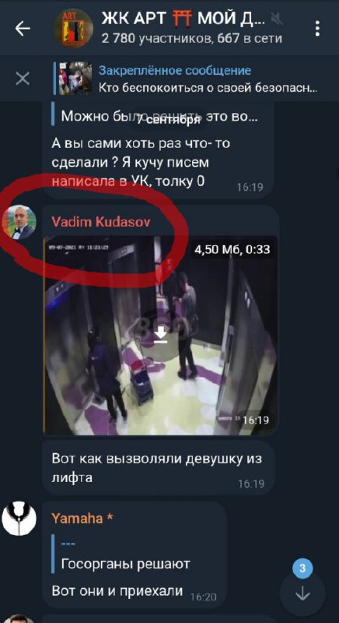This screenshot has width=339, height=623.
Task: Open the ЖК АРТ group avatar
Action: click(73, 28)
